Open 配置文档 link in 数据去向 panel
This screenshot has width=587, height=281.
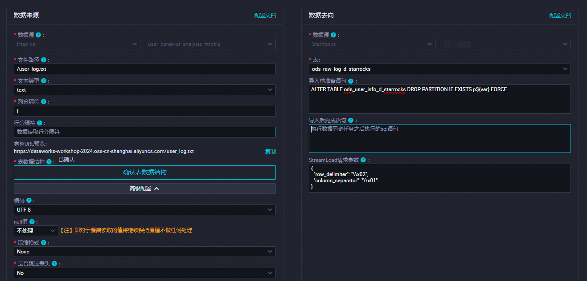point(560,16)
